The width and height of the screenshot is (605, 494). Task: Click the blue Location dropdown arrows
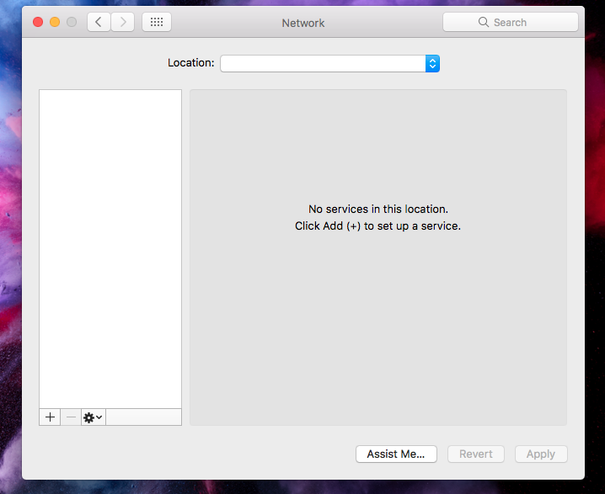[432, 63]
